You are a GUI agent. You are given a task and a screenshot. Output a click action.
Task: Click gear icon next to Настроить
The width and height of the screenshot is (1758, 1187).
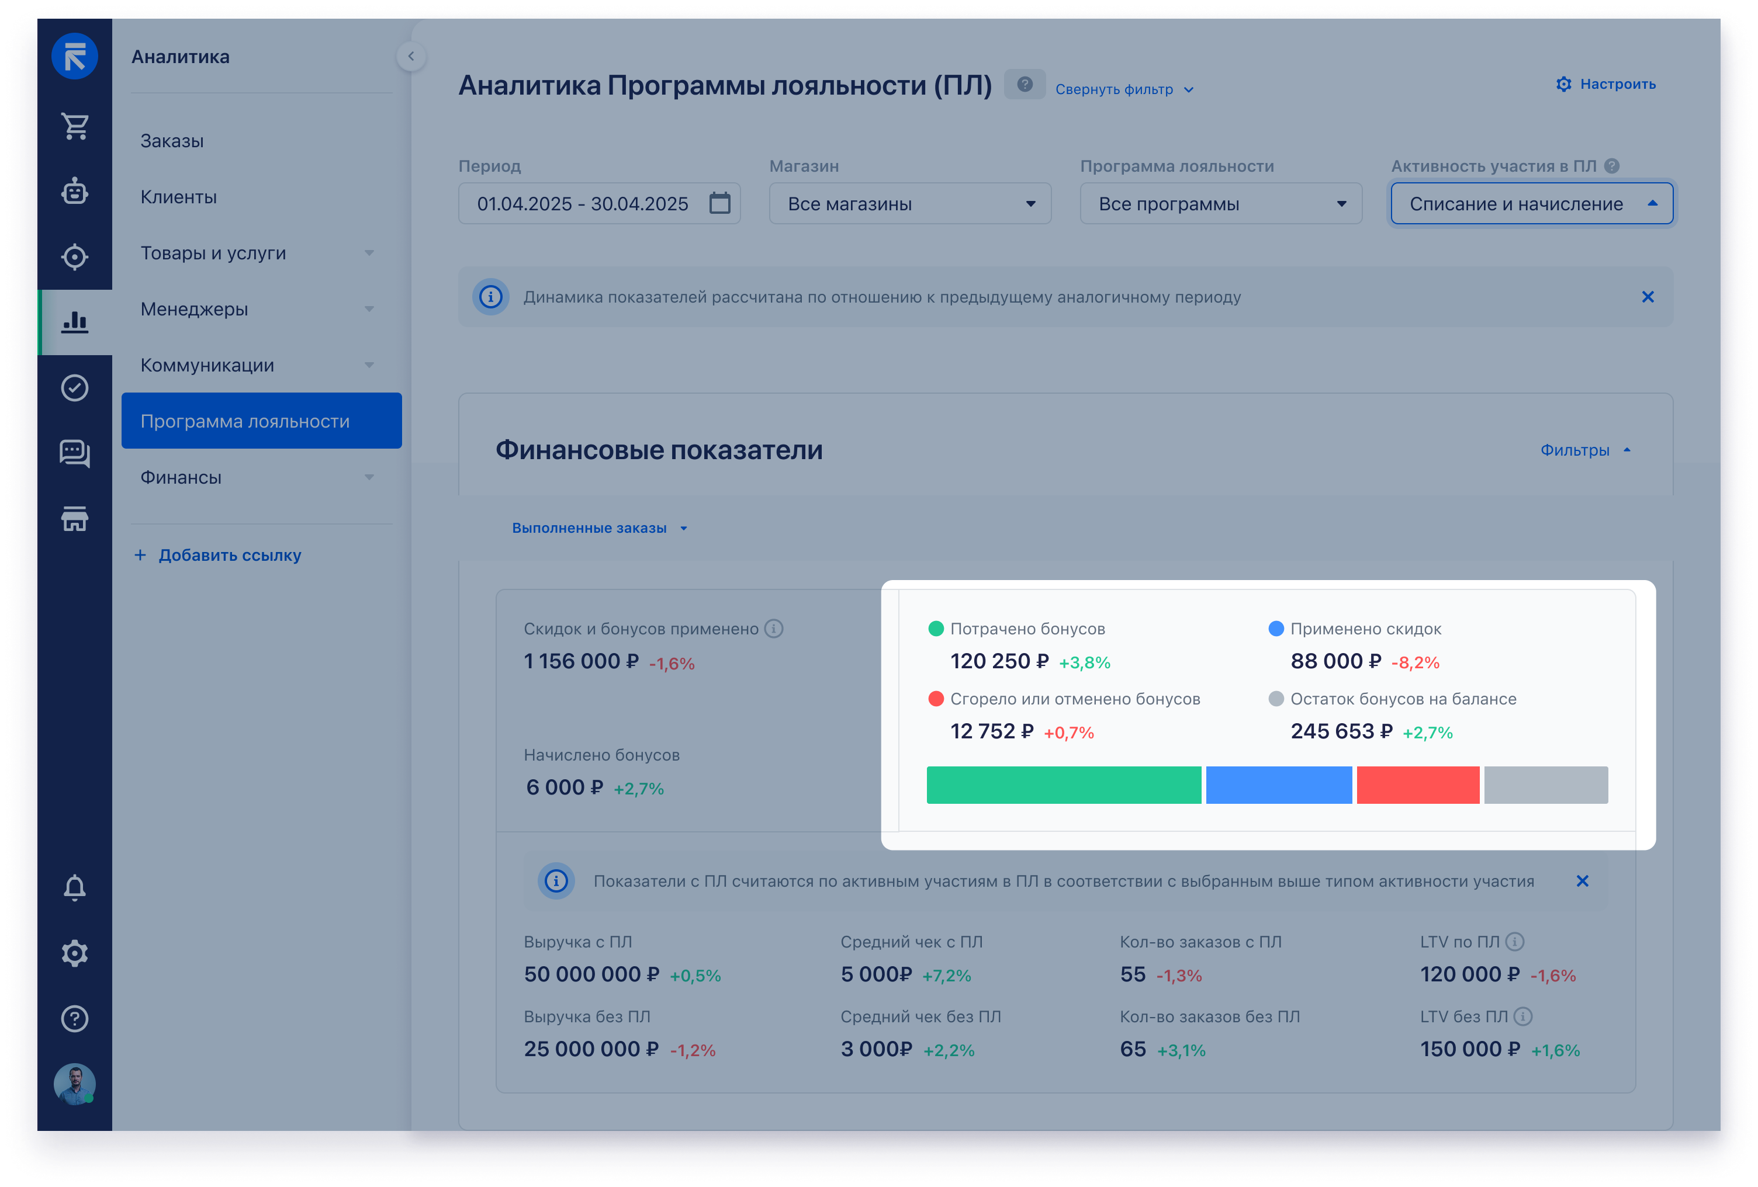pyautogui.click(x=1563, y=84)
